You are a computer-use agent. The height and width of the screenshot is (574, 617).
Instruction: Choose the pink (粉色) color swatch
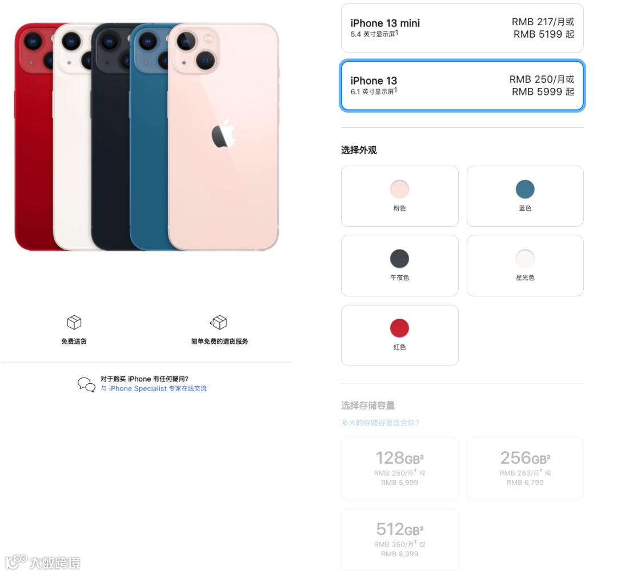click(x=399, y=196)
